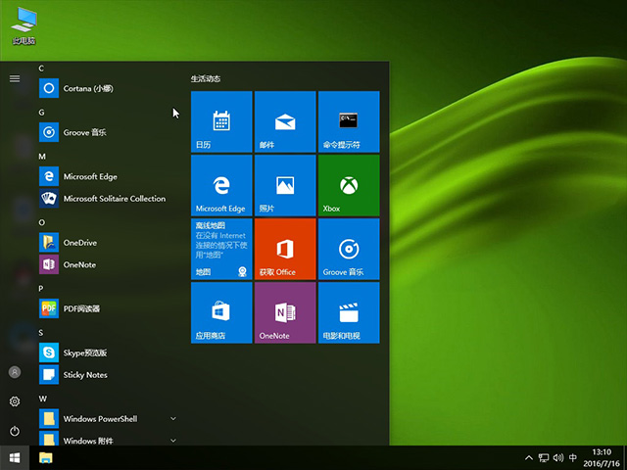Open the Calendar (日历) tile
This screenshot has height=470, width=627.
coord(221,121)
